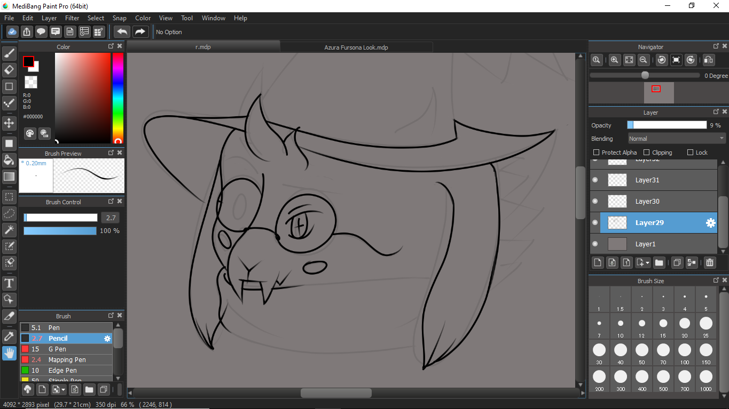Open the add layer dropdown arrow
This screenshot has height=409, width=729.
click(647, 263)
